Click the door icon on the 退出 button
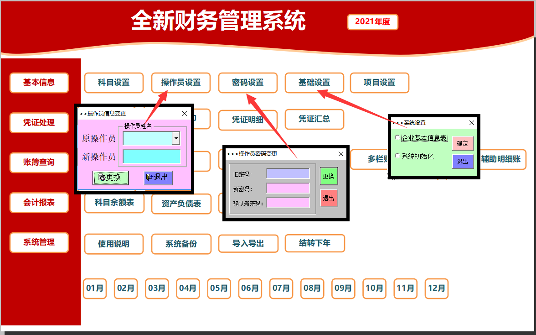 (149, 178)
